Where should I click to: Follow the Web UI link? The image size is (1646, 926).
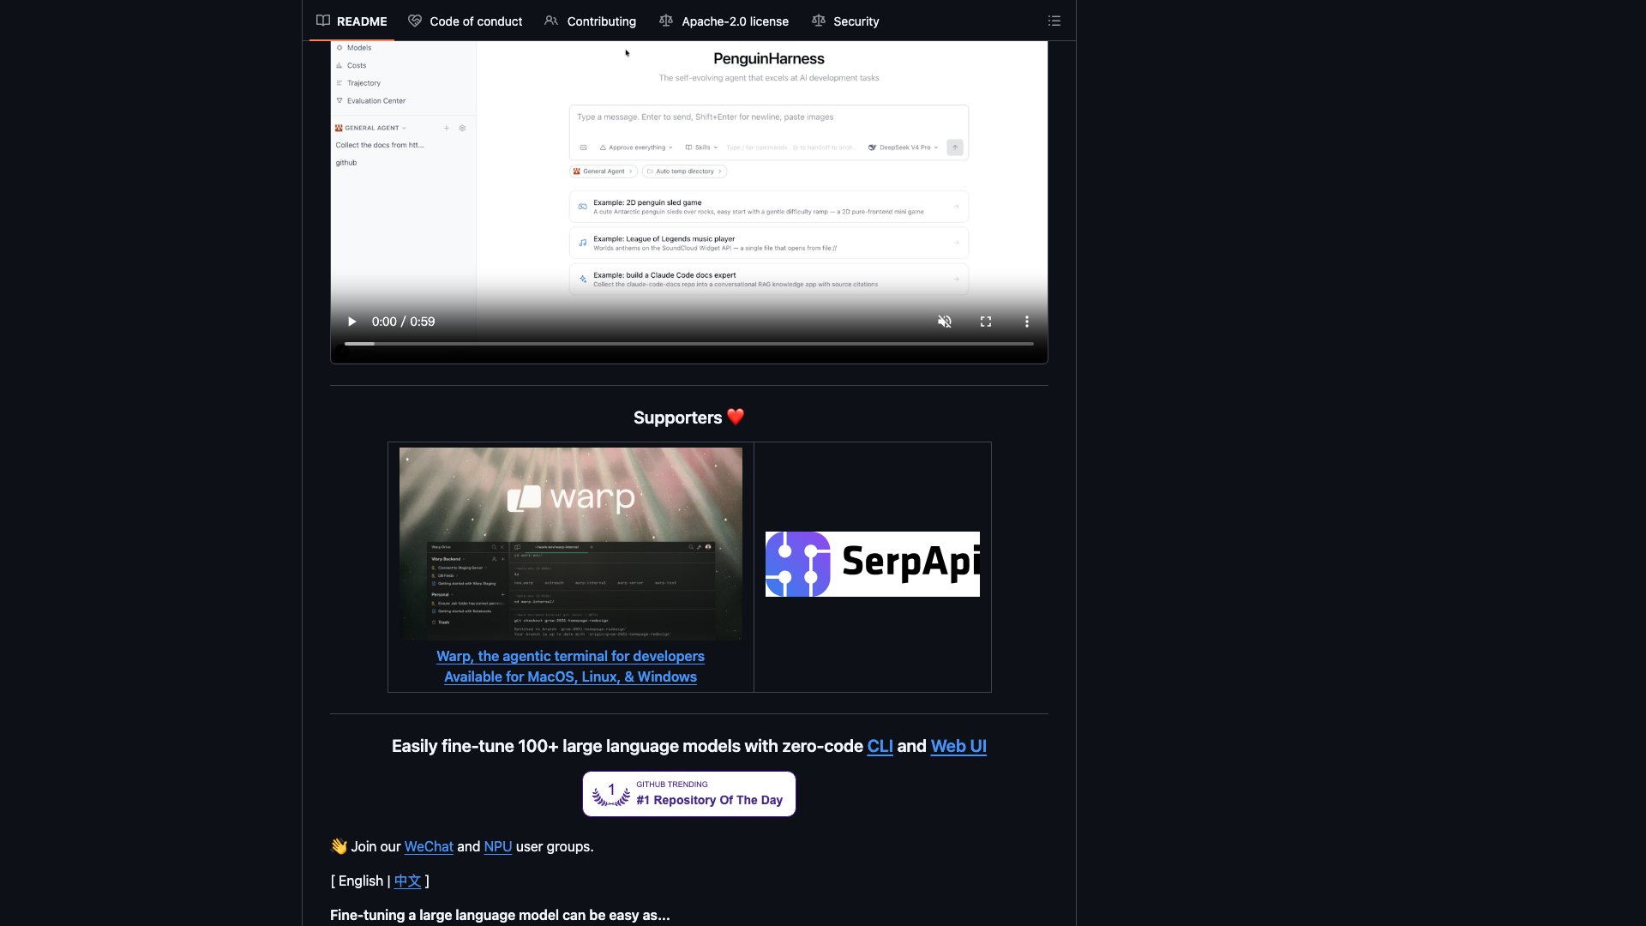coord(958,746)
